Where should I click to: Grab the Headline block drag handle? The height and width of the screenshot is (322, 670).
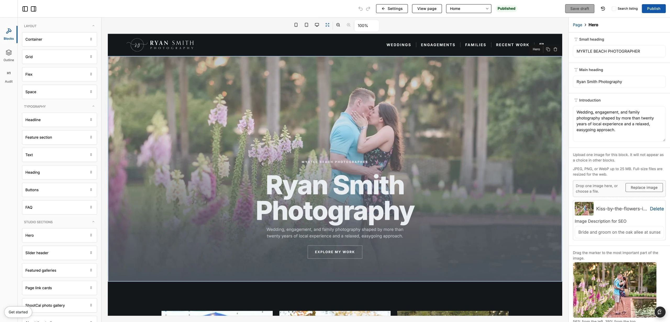coord(91,120)
